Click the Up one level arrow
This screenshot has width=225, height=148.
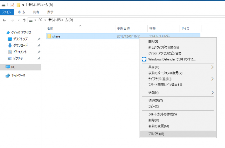click(24, 20)
